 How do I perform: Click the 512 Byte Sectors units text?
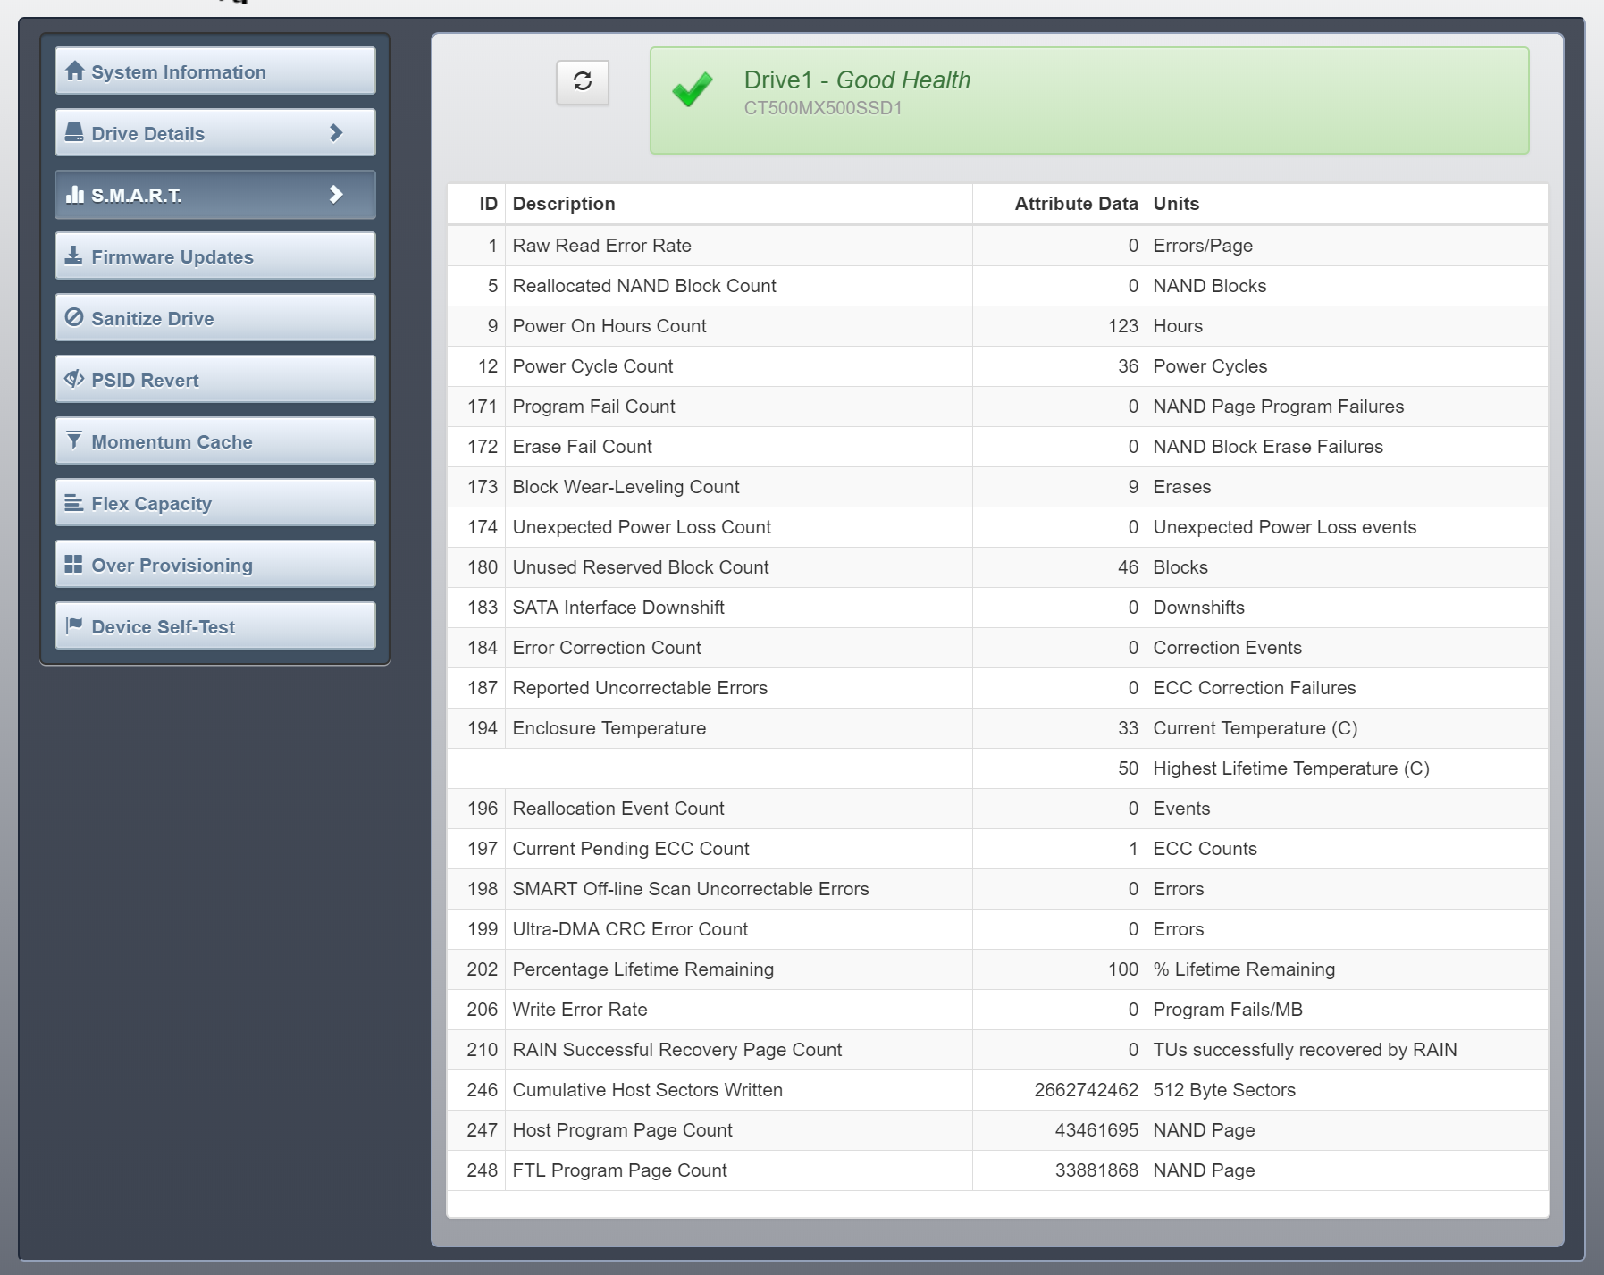point(1224,1090)
